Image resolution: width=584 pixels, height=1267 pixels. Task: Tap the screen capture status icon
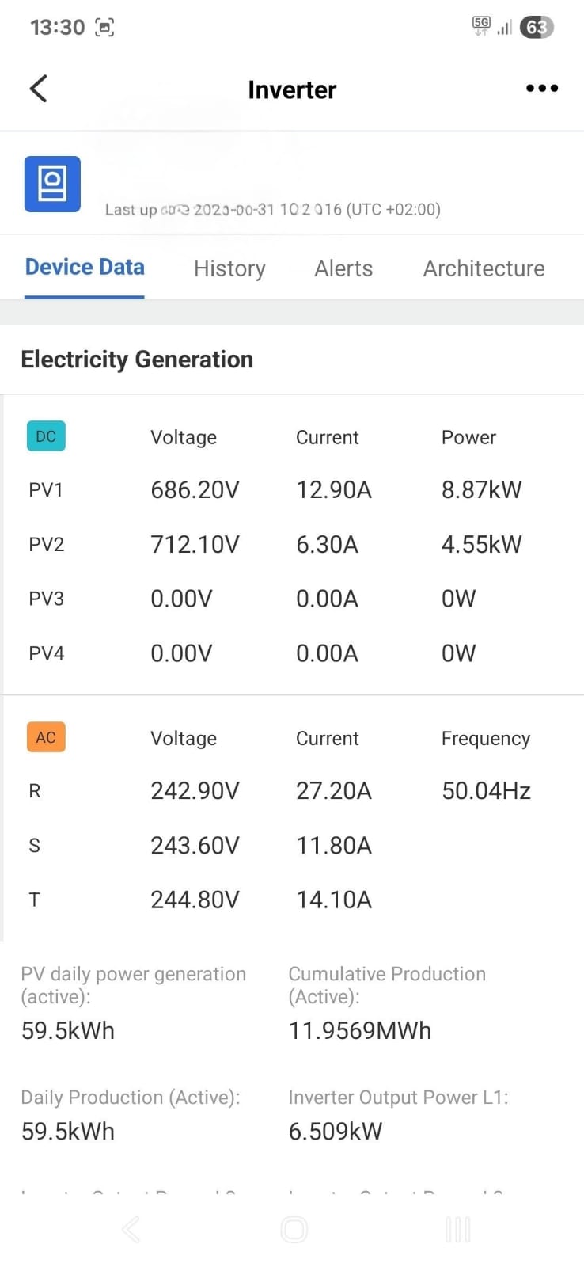[104, 28]
